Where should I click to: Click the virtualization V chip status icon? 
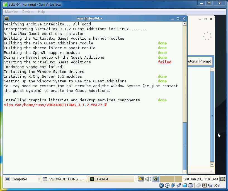(x=190, y=185)
